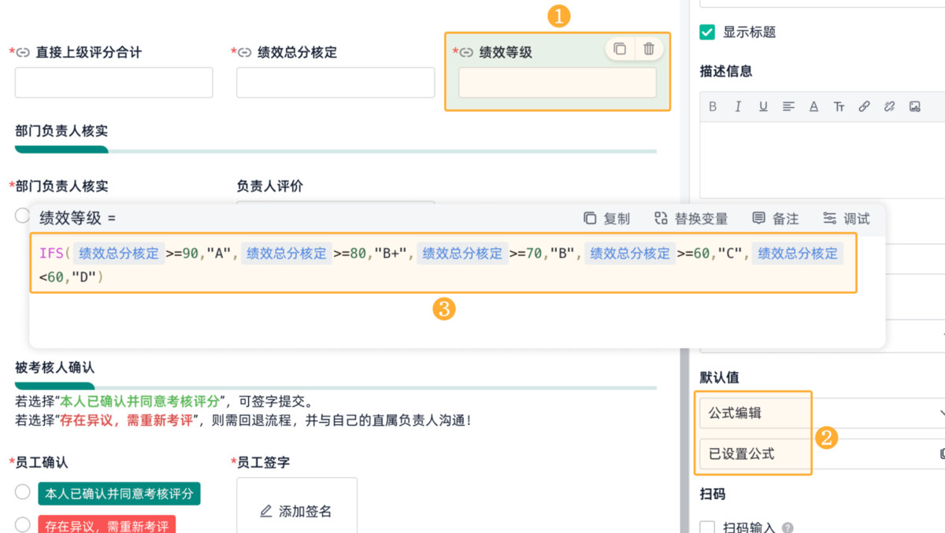The height and width of the screenshot is (533, 945).
Task: Click the copy icon on 绩效等级 field
Action: [620, 49]
